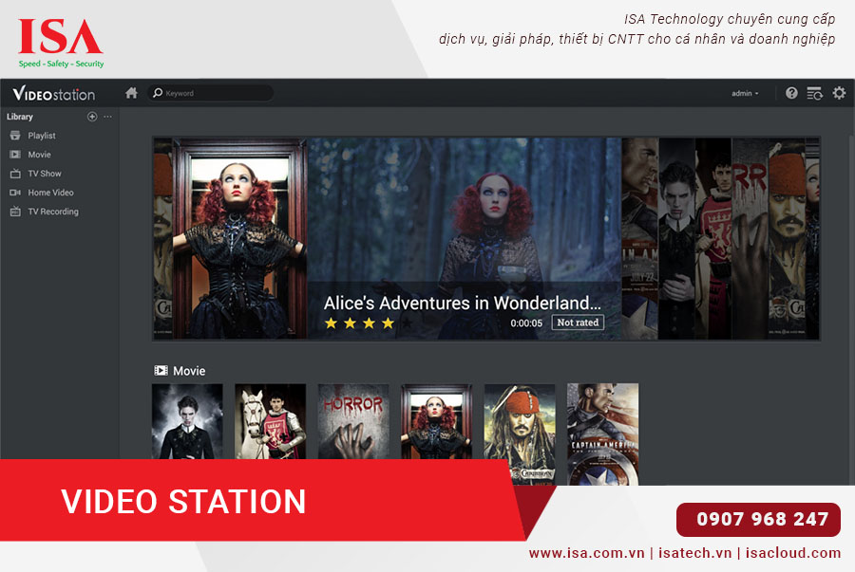Add a new library with plus icon
This screenshot has width=855, height=572.
click(x=92, y=117)
